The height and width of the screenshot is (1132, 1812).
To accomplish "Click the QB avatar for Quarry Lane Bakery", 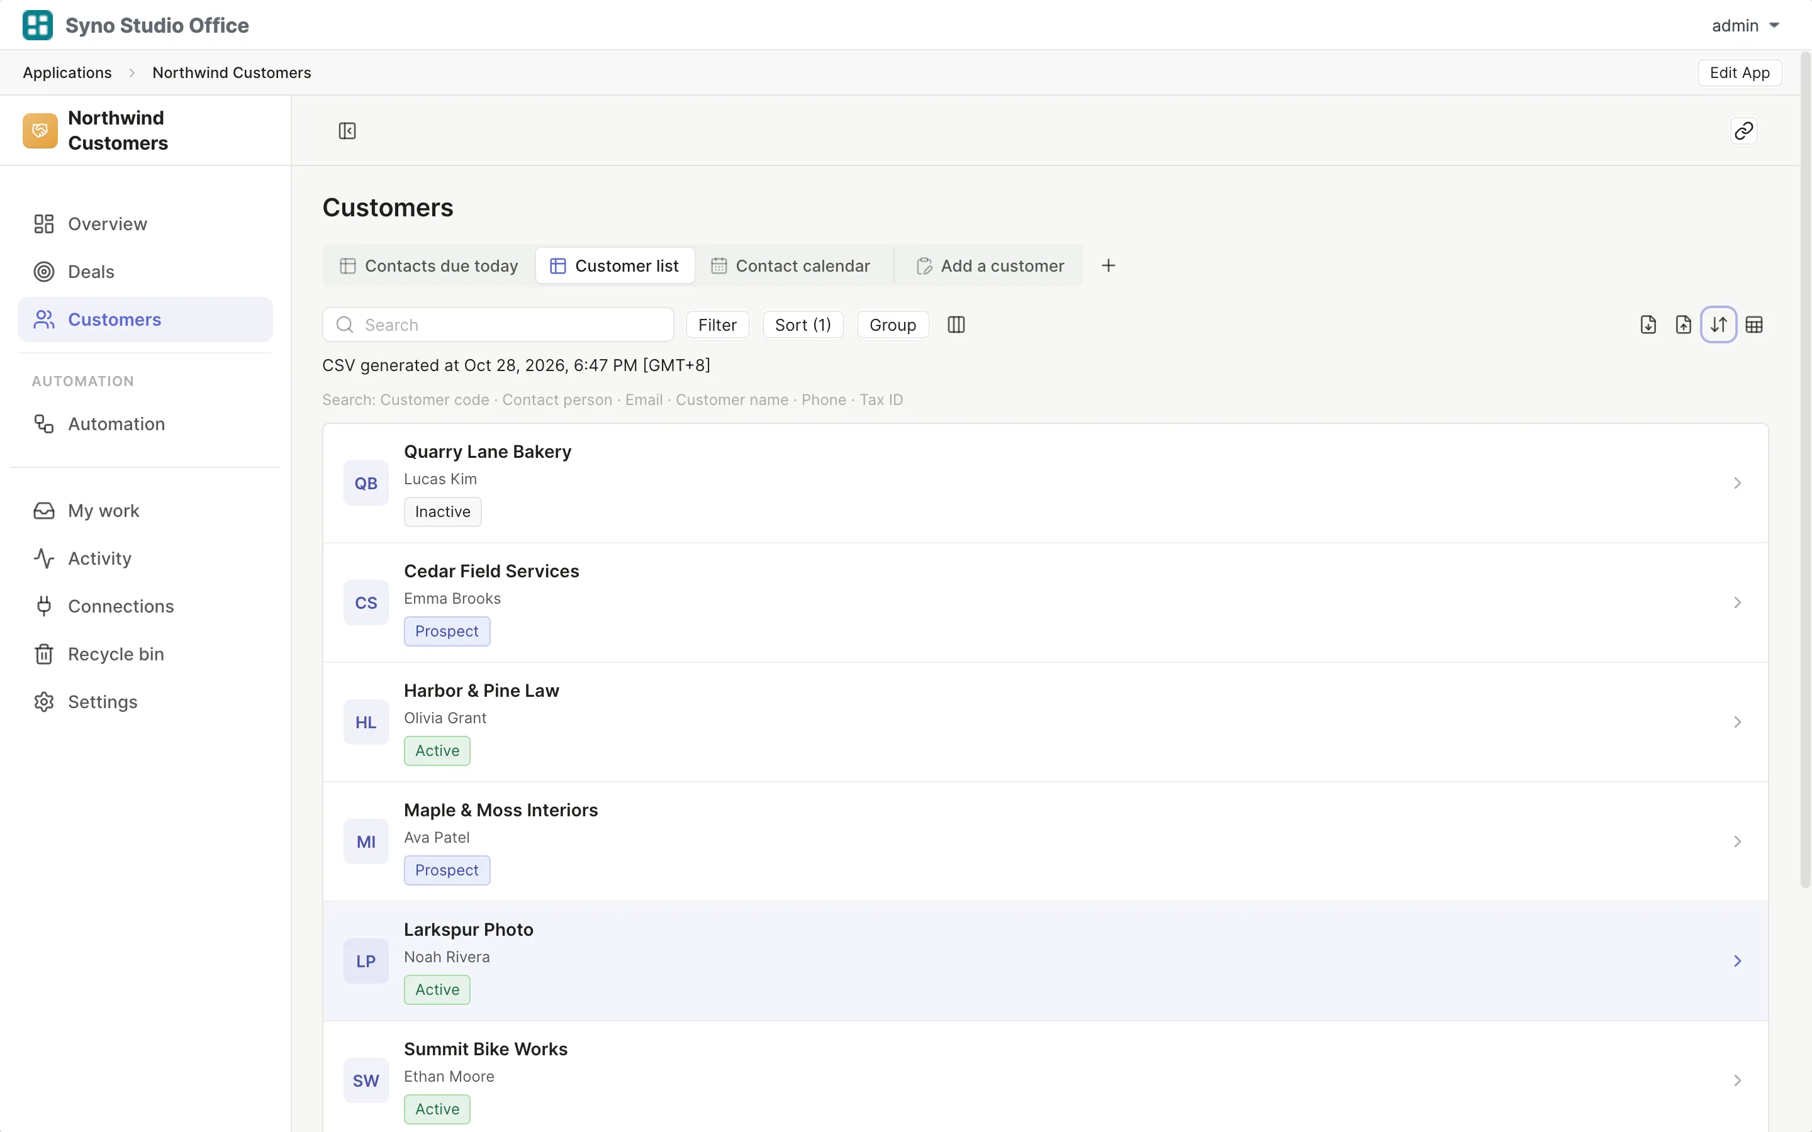I will click(366, 483).
